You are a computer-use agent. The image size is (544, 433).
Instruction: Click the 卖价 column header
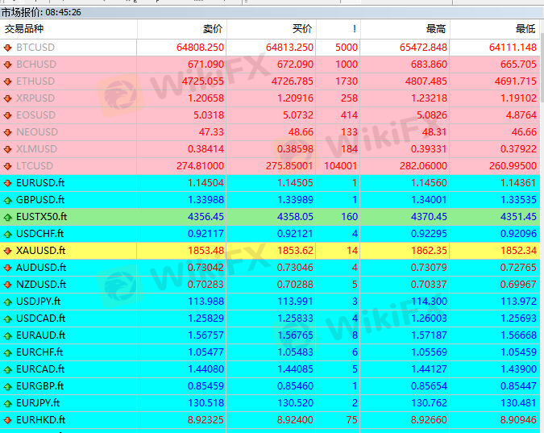[x=213, y=28]
